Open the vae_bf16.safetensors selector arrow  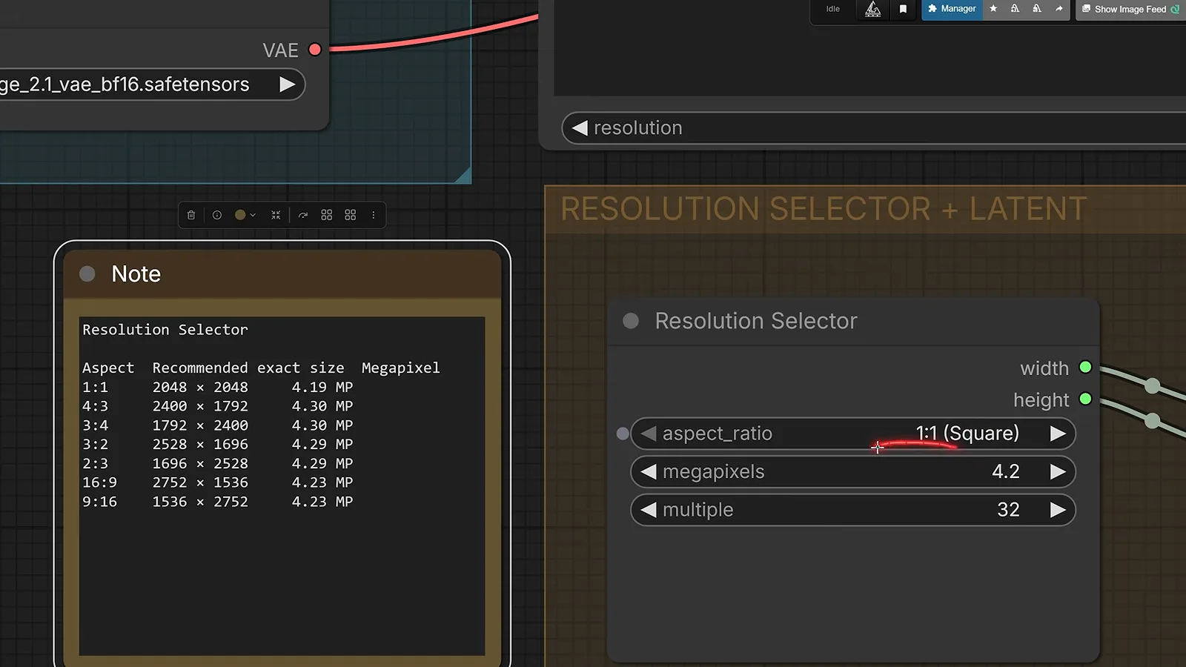click(288, 84)
